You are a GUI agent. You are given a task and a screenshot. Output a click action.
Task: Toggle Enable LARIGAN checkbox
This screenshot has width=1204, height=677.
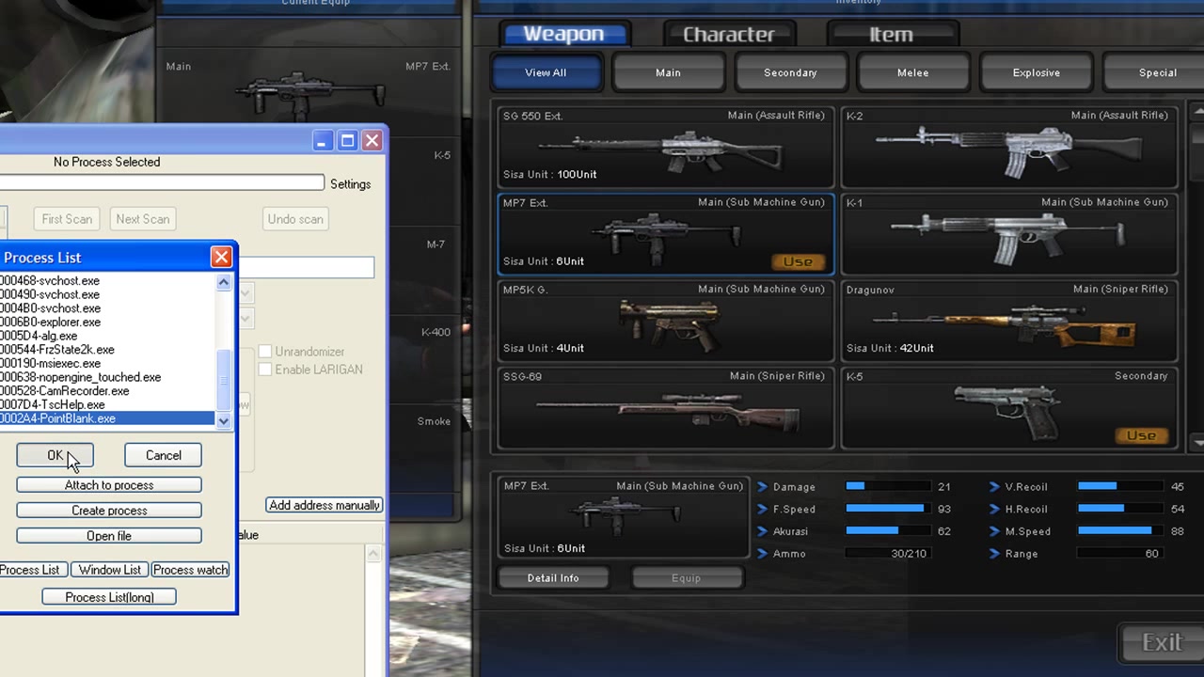click(x=265, y=370)
